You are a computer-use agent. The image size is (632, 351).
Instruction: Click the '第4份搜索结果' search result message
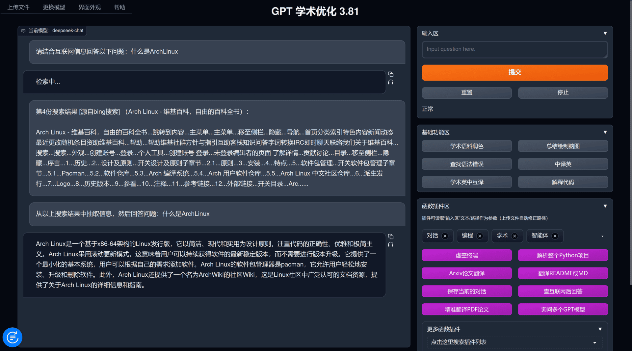(217, 148)
